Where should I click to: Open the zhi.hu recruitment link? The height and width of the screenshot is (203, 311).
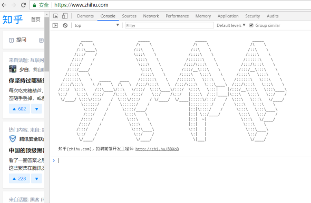[x=157, y=149]
